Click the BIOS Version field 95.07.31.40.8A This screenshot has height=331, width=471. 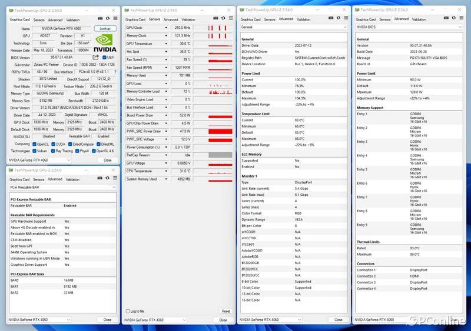(61, 57)
